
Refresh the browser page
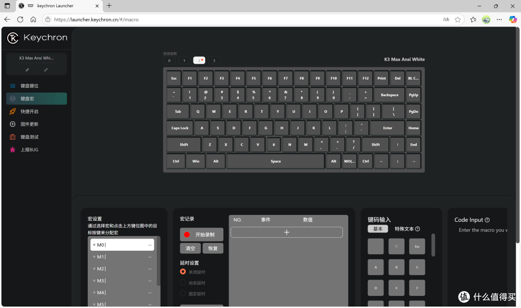click(20, 20)
